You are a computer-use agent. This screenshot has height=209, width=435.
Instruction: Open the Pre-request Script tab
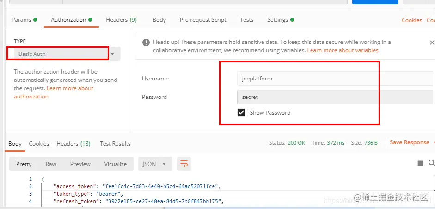(x=203, y=20)
